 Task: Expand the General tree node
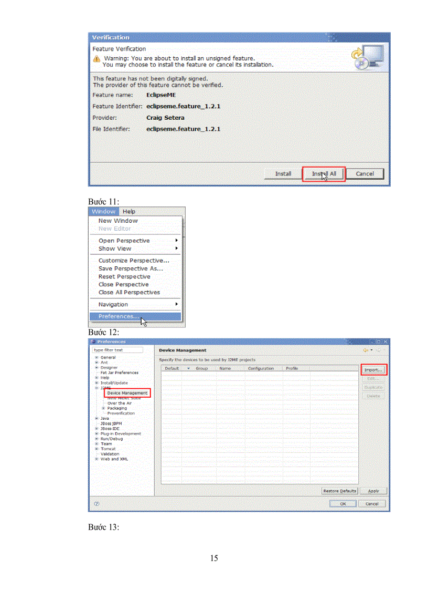[97, 357]
